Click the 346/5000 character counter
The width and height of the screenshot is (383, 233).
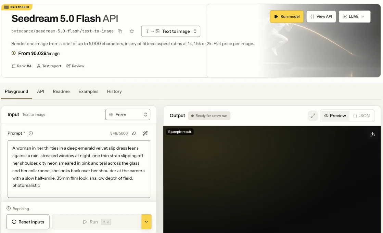[x=119, y=133]
